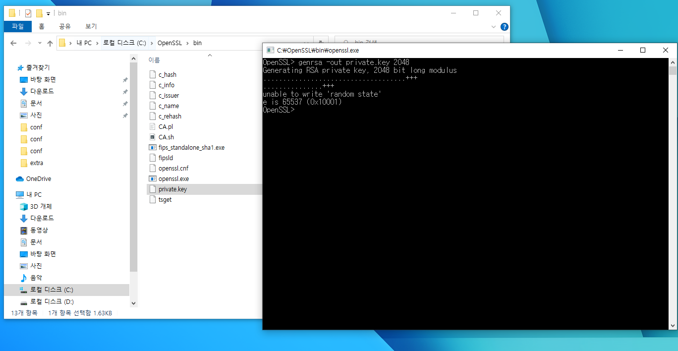Open the extra folder in navigation pane
This screenshot has height=351, width=678.
[37, 163]
